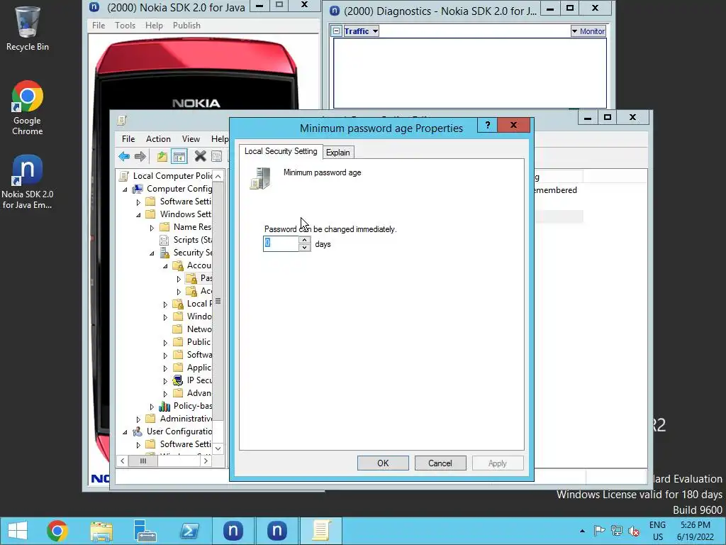726x545 pixels.
Task: Click OK in Minimum password age dialog
Action: click(383, 463)
